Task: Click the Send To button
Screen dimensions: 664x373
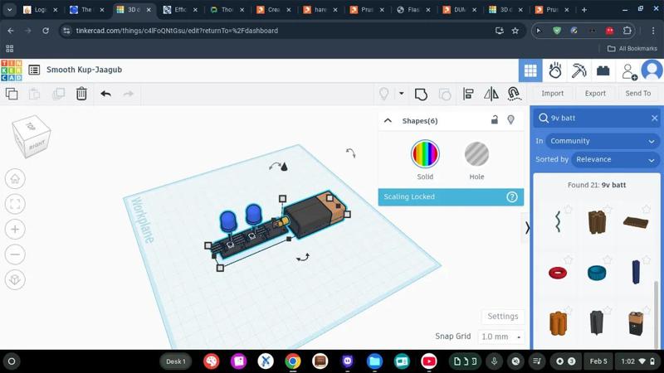Action: coord(637,93)
